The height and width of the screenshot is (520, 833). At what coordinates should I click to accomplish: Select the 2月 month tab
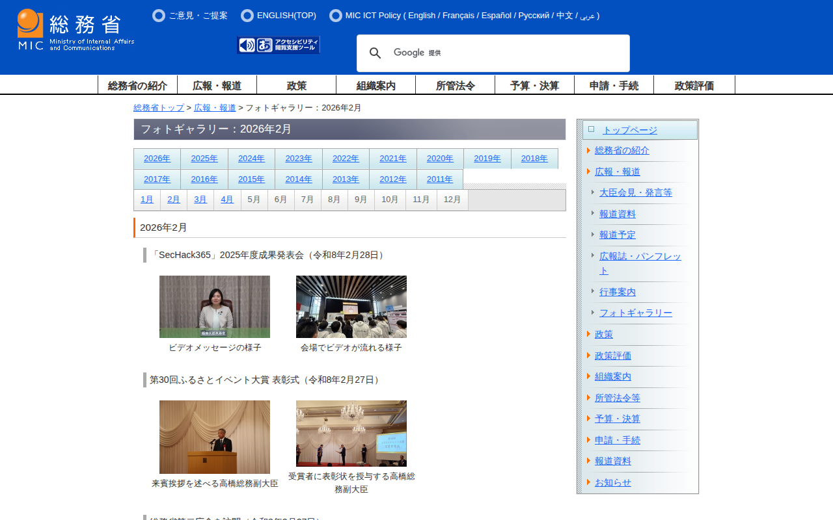click(174, 200)
